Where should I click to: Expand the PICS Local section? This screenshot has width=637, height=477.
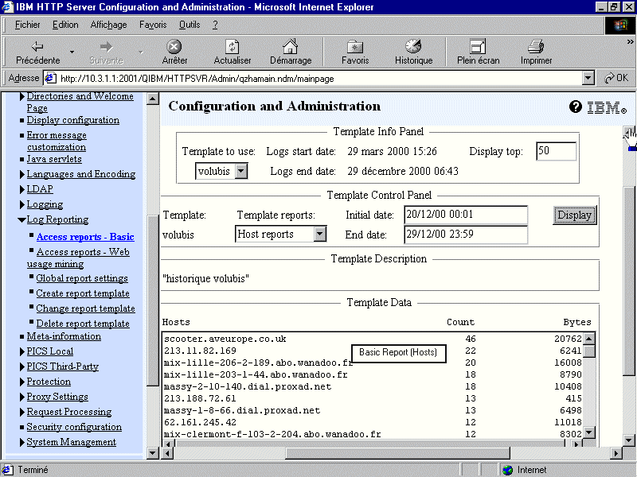tap(22, 351)
